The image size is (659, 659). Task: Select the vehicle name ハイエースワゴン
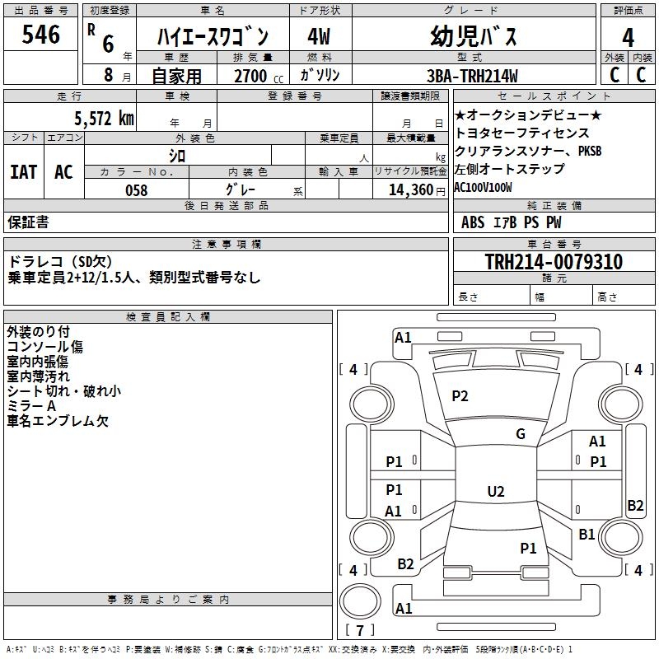click(213, 36)
